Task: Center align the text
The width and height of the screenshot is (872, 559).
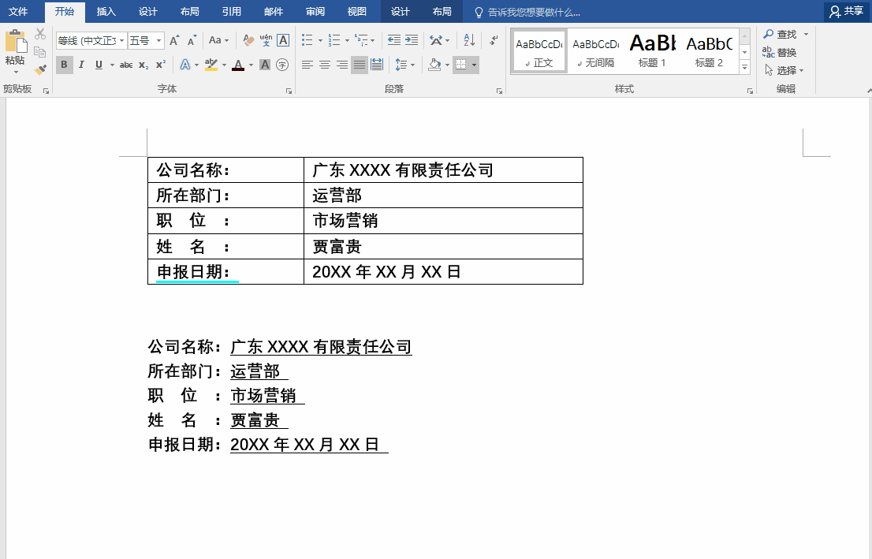Action: [325, 65]
